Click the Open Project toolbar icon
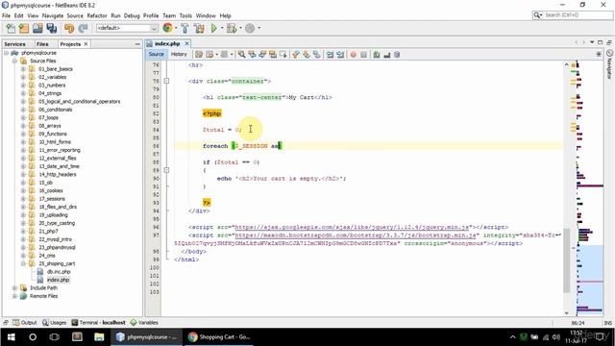Viewport: 615px width, 346px height. click(37, 28)
